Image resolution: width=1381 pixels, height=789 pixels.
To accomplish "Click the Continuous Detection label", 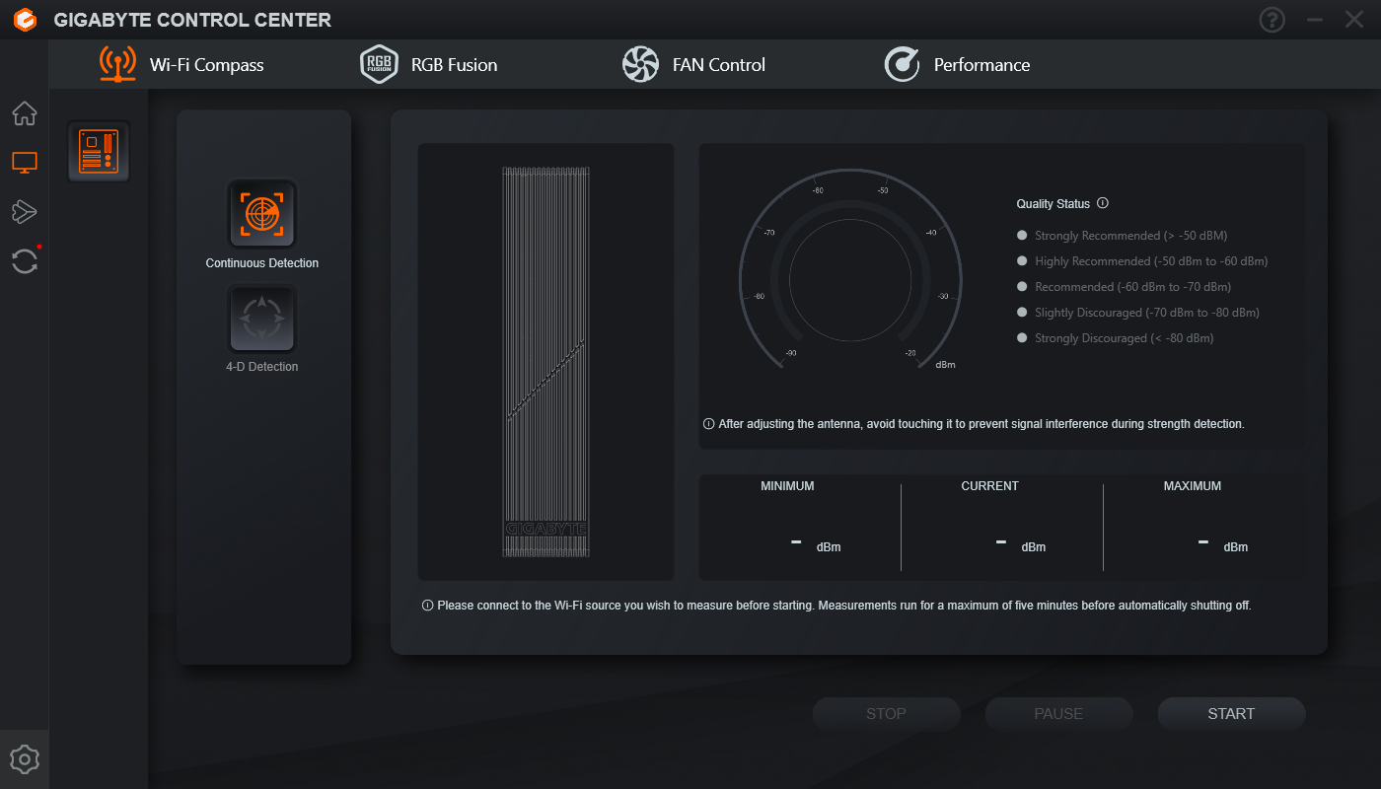I will tap(262, 263).
